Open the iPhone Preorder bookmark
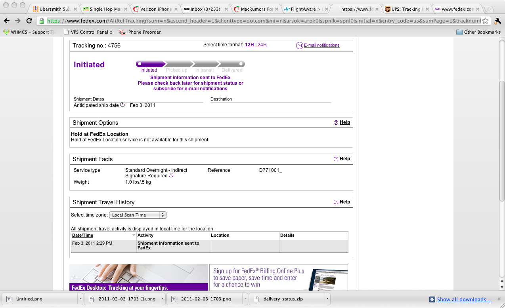The width and height of the screenshot is (505, 308). 140,32
